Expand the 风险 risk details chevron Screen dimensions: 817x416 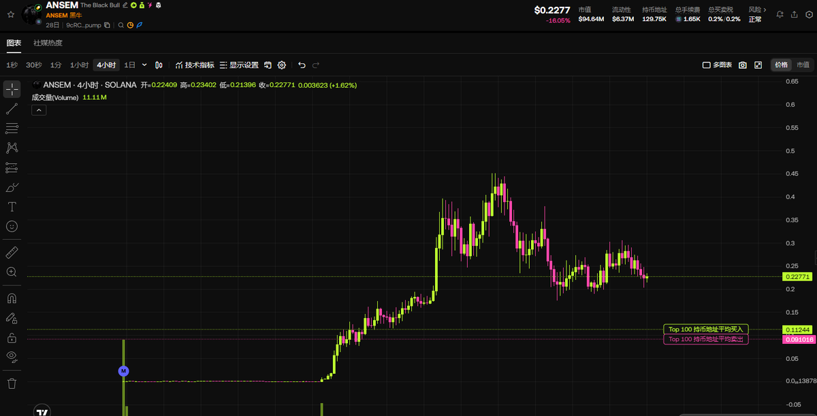click(x=765, y=10)
